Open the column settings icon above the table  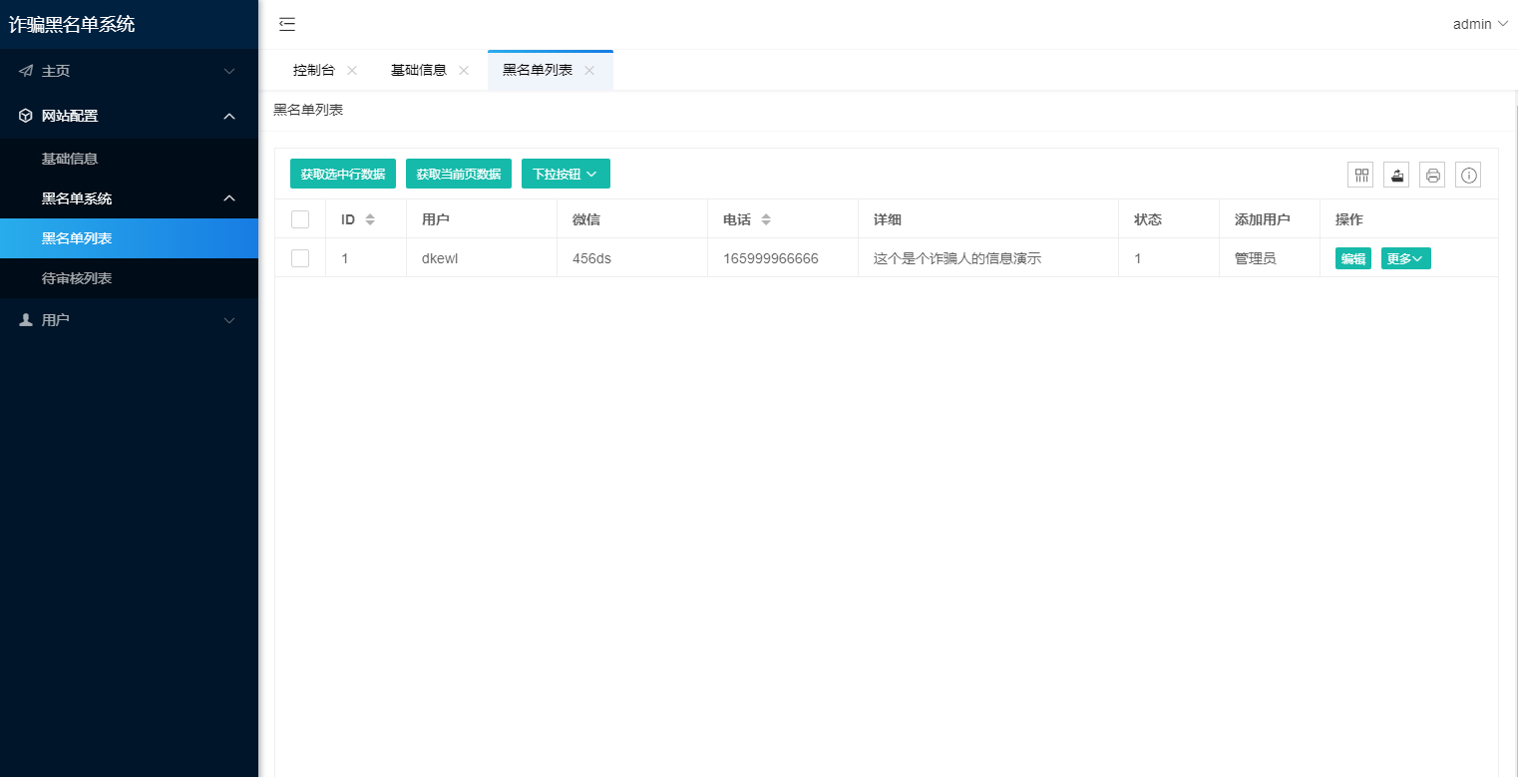tap(1360, 175)
